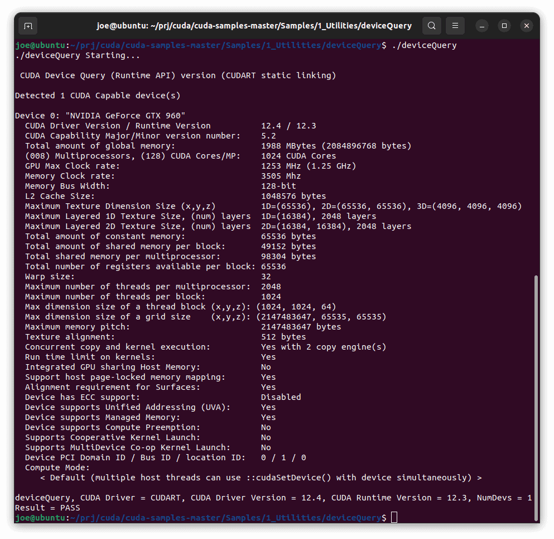Click the 'Total amount of constant memory' label
The width and height of the screenshot is (554, 539).
click(x=105, y=236)
